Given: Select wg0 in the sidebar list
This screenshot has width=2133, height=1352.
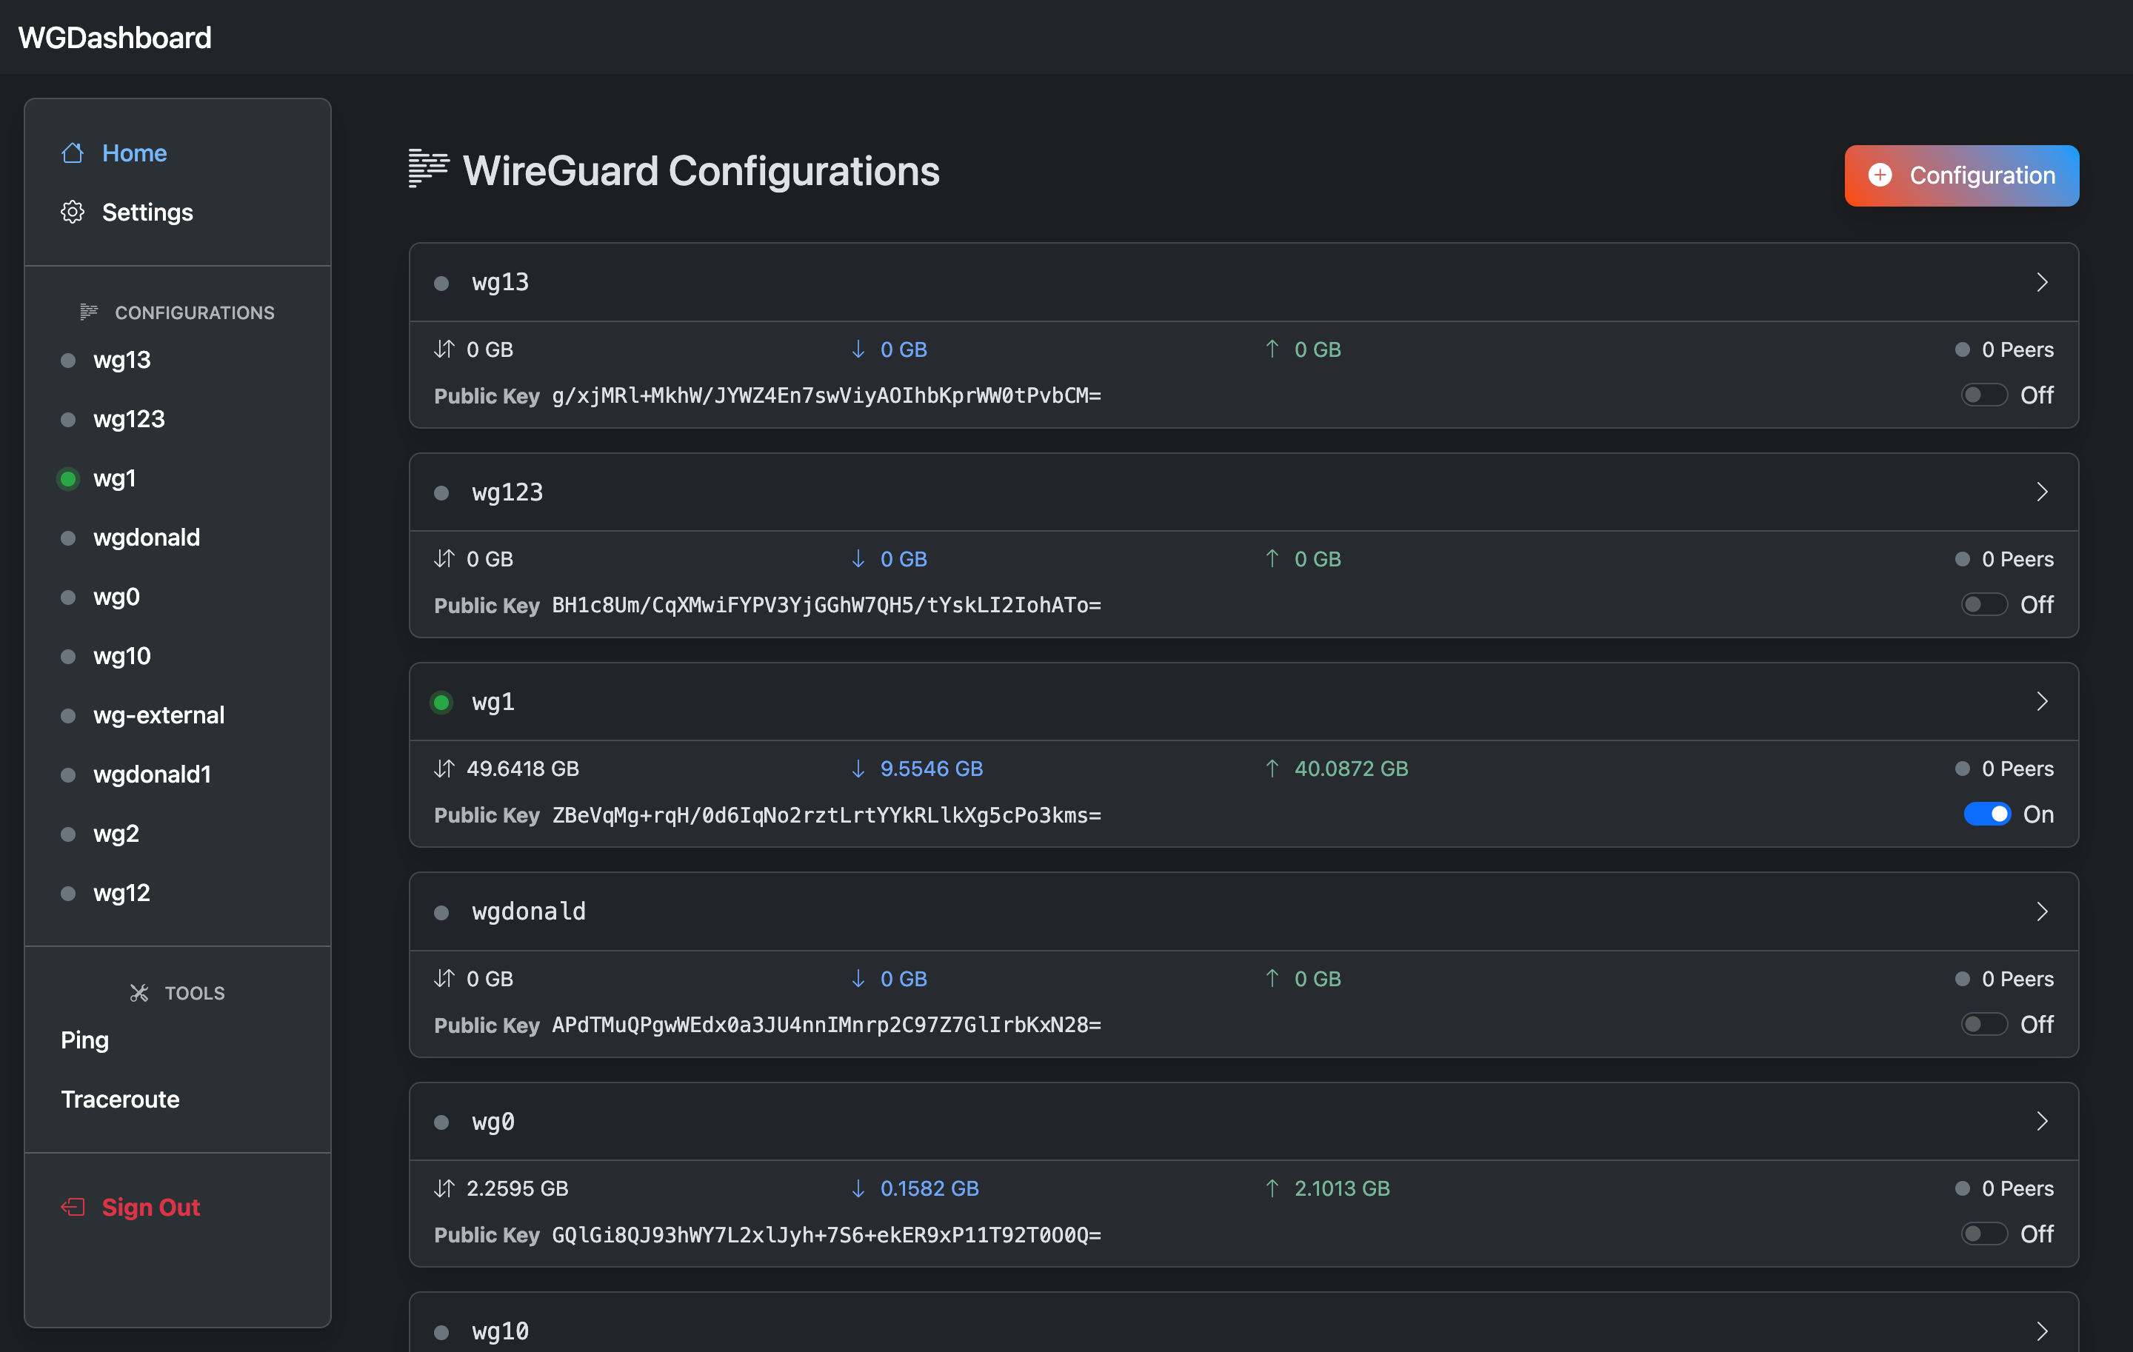Looking at the screenshot, I should click(x=177, y=598).
